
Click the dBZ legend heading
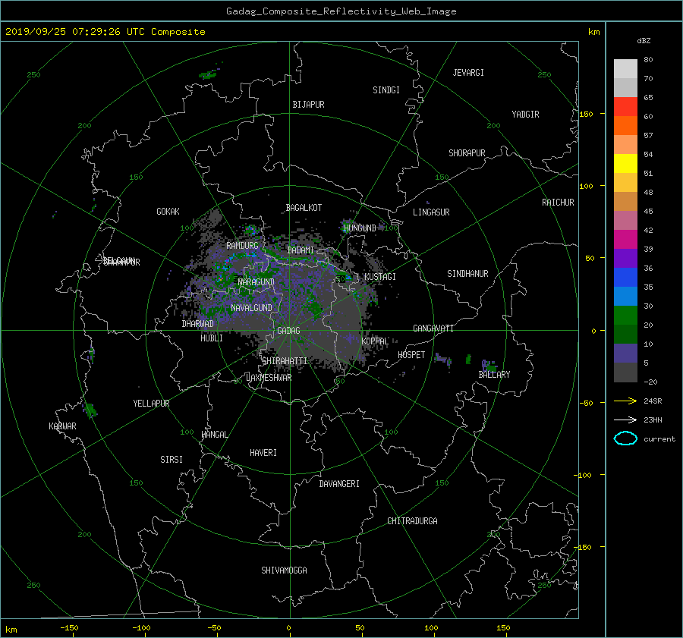[644, 40]
